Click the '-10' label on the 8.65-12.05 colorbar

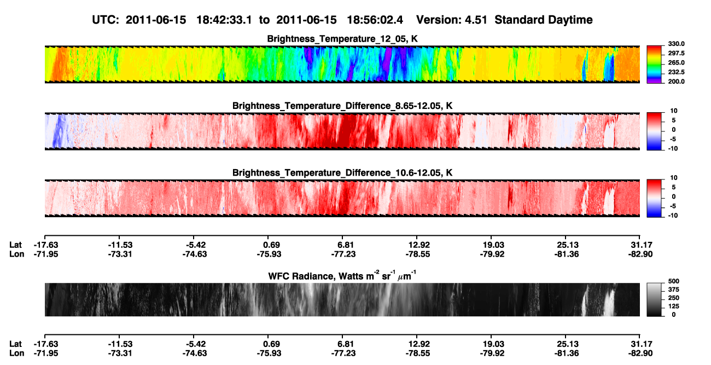pos(674,148)
